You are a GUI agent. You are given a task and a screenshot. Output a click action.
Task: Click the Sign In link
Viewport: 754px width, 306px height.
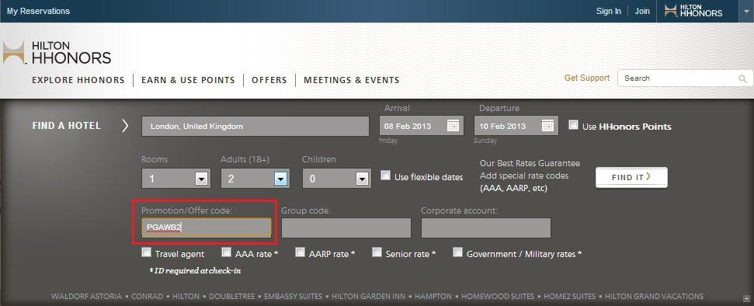609,11
